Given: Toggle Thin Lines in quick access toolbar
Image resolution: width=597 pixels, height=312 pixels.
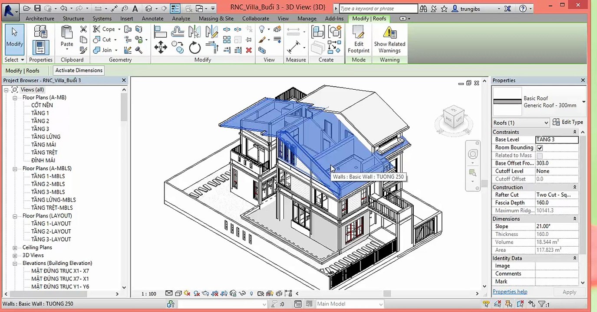Looking at the screenshot, I should 175,8.
